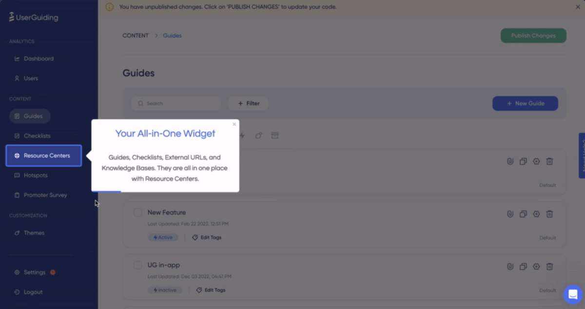Viewport: 585px width, 309px height.
Task: Tick the New Feature checkbox
Action: (138, 212)
